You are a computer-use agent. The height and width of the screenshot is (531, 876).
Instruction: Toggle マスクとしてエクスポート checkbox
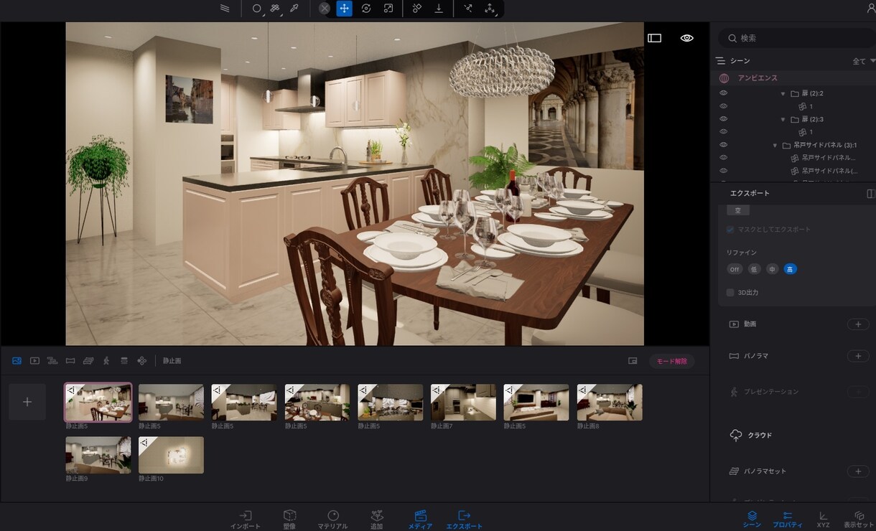[x=730, y=230]
